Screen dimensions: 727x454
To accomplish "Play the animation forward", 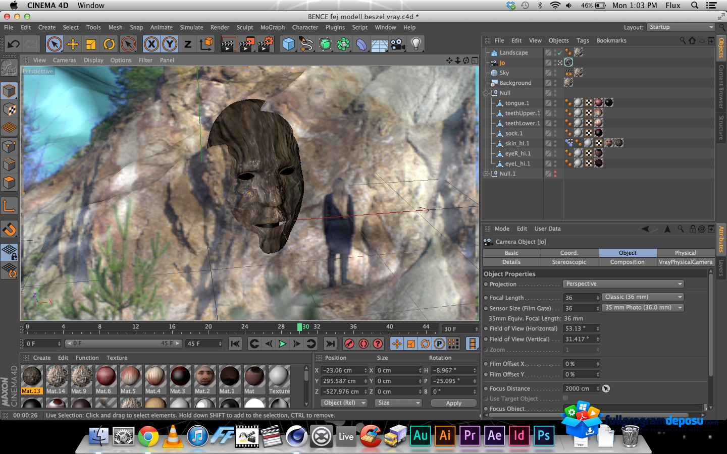I will [x=282, y=344].
